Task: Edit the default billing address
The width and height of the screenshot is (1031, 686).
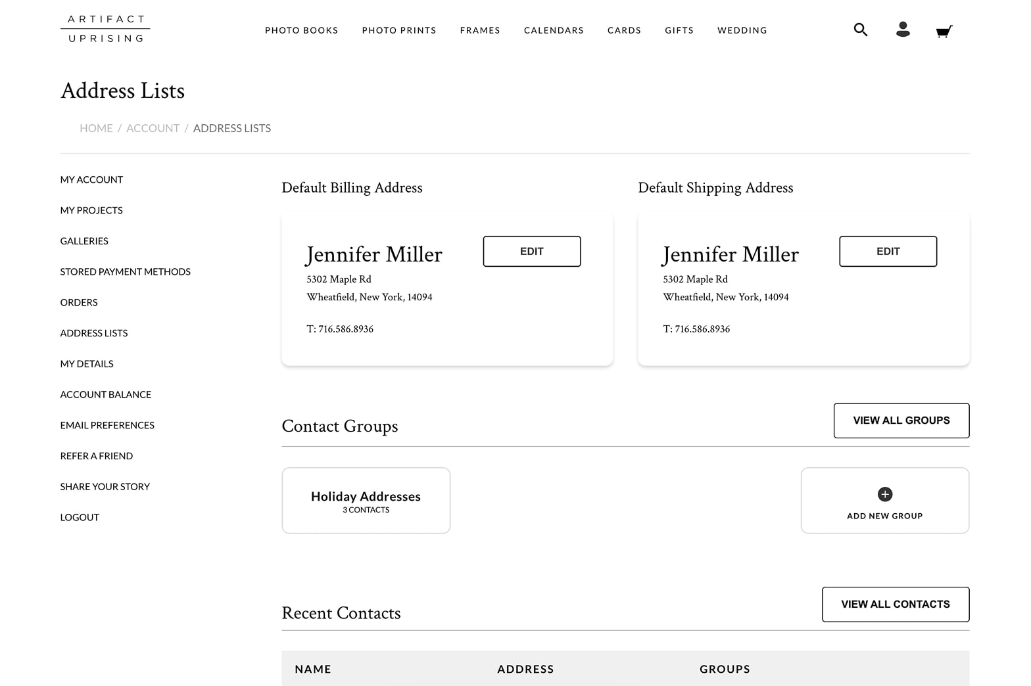Action: pyautogui.click(x=531, y=251)
